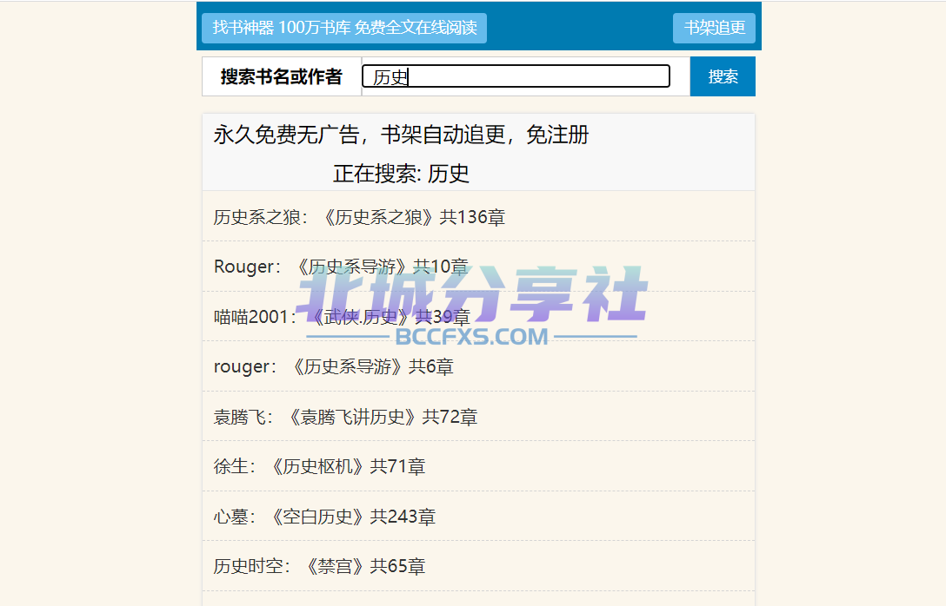Click the 搜索书名或作者 label
Viewport: 946px width, 606px height.
[x=281, y=76]
